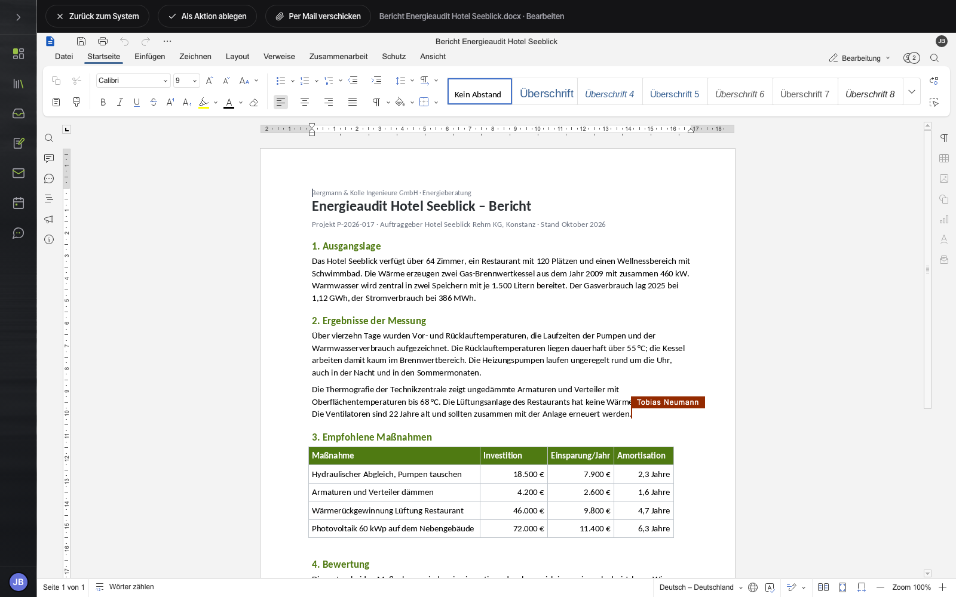Apply the yellow highlight color
The height and width of the screenshot is (597, 956).
click(204, 103)
